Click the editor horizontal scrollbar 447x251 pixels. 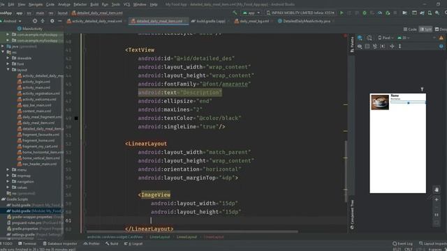pos(193,231)
